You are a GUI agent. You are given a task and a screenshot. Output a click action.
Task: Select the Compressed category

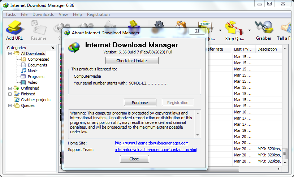click(x=38, y=59)
